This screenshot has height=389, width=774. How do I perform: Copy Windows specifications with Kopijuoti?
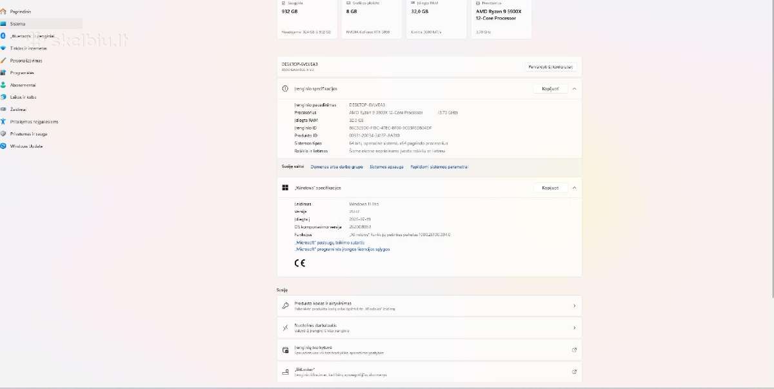click(550, 188)
